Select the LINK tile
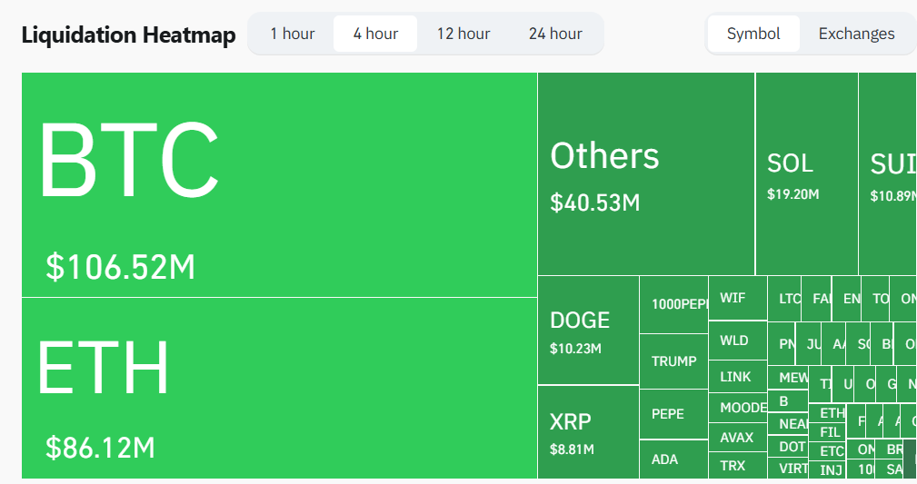The height and width of the screenshot is (484, 917). coord(738,377)
